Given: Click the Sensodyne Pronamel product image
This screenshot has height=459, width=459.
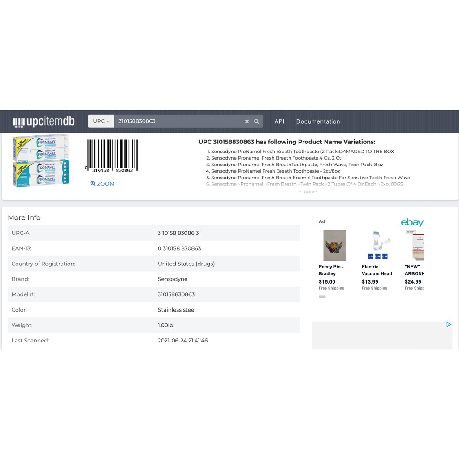Looking at the screenshot, I should 41,160.
